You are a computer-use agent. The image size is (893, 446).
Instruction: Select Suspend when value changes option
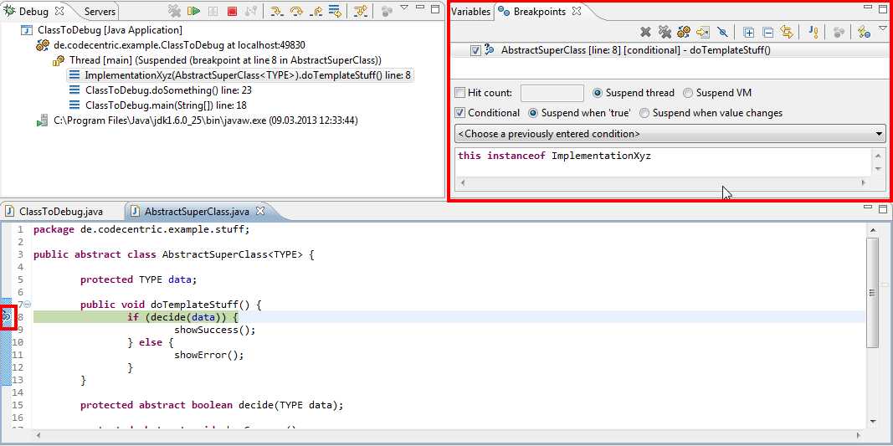(644, 113)
